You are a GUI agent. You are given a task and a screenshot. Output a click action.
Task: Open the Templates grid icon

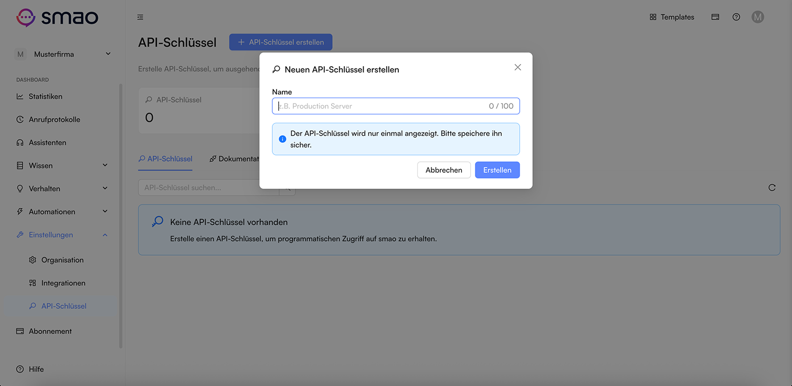(x=653, y=17)
